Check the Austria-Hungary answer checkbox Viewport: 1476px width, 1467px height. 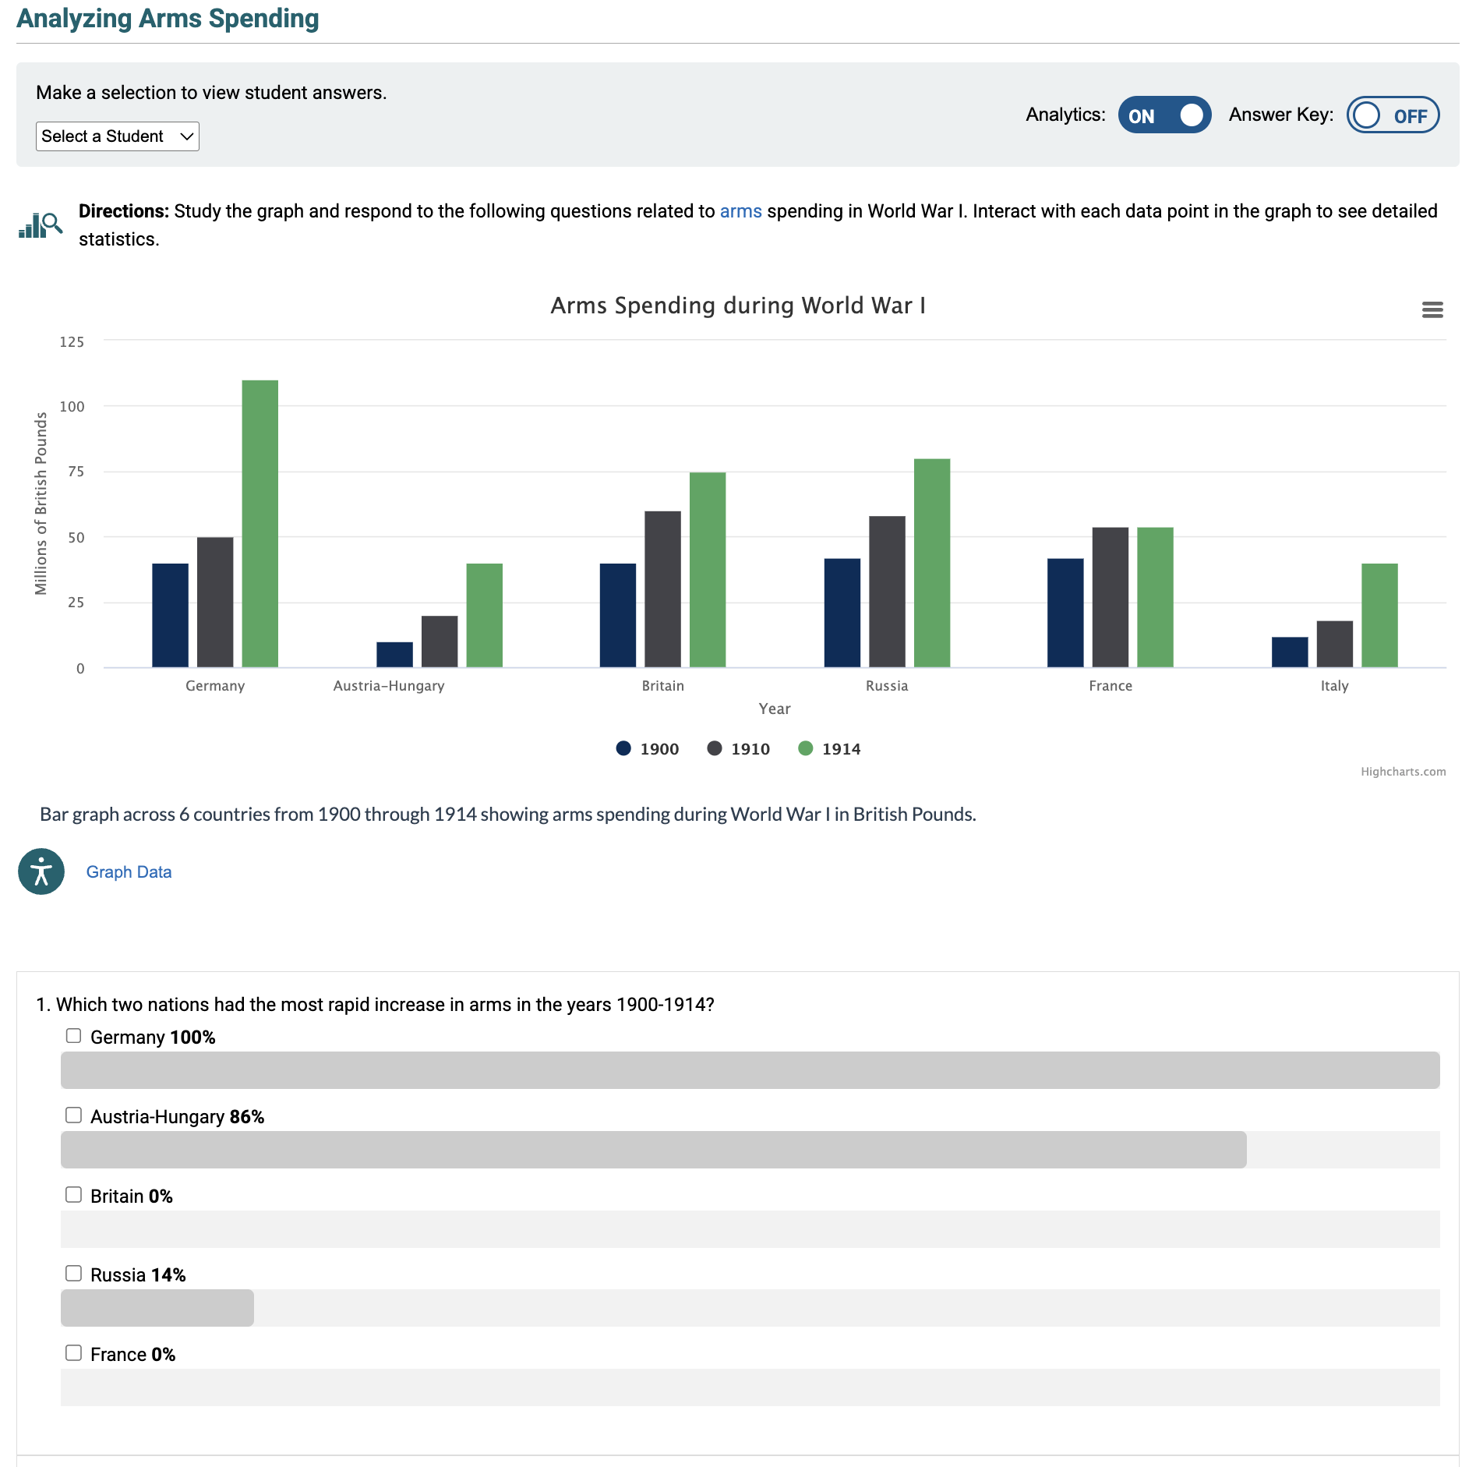point(74,1115)
